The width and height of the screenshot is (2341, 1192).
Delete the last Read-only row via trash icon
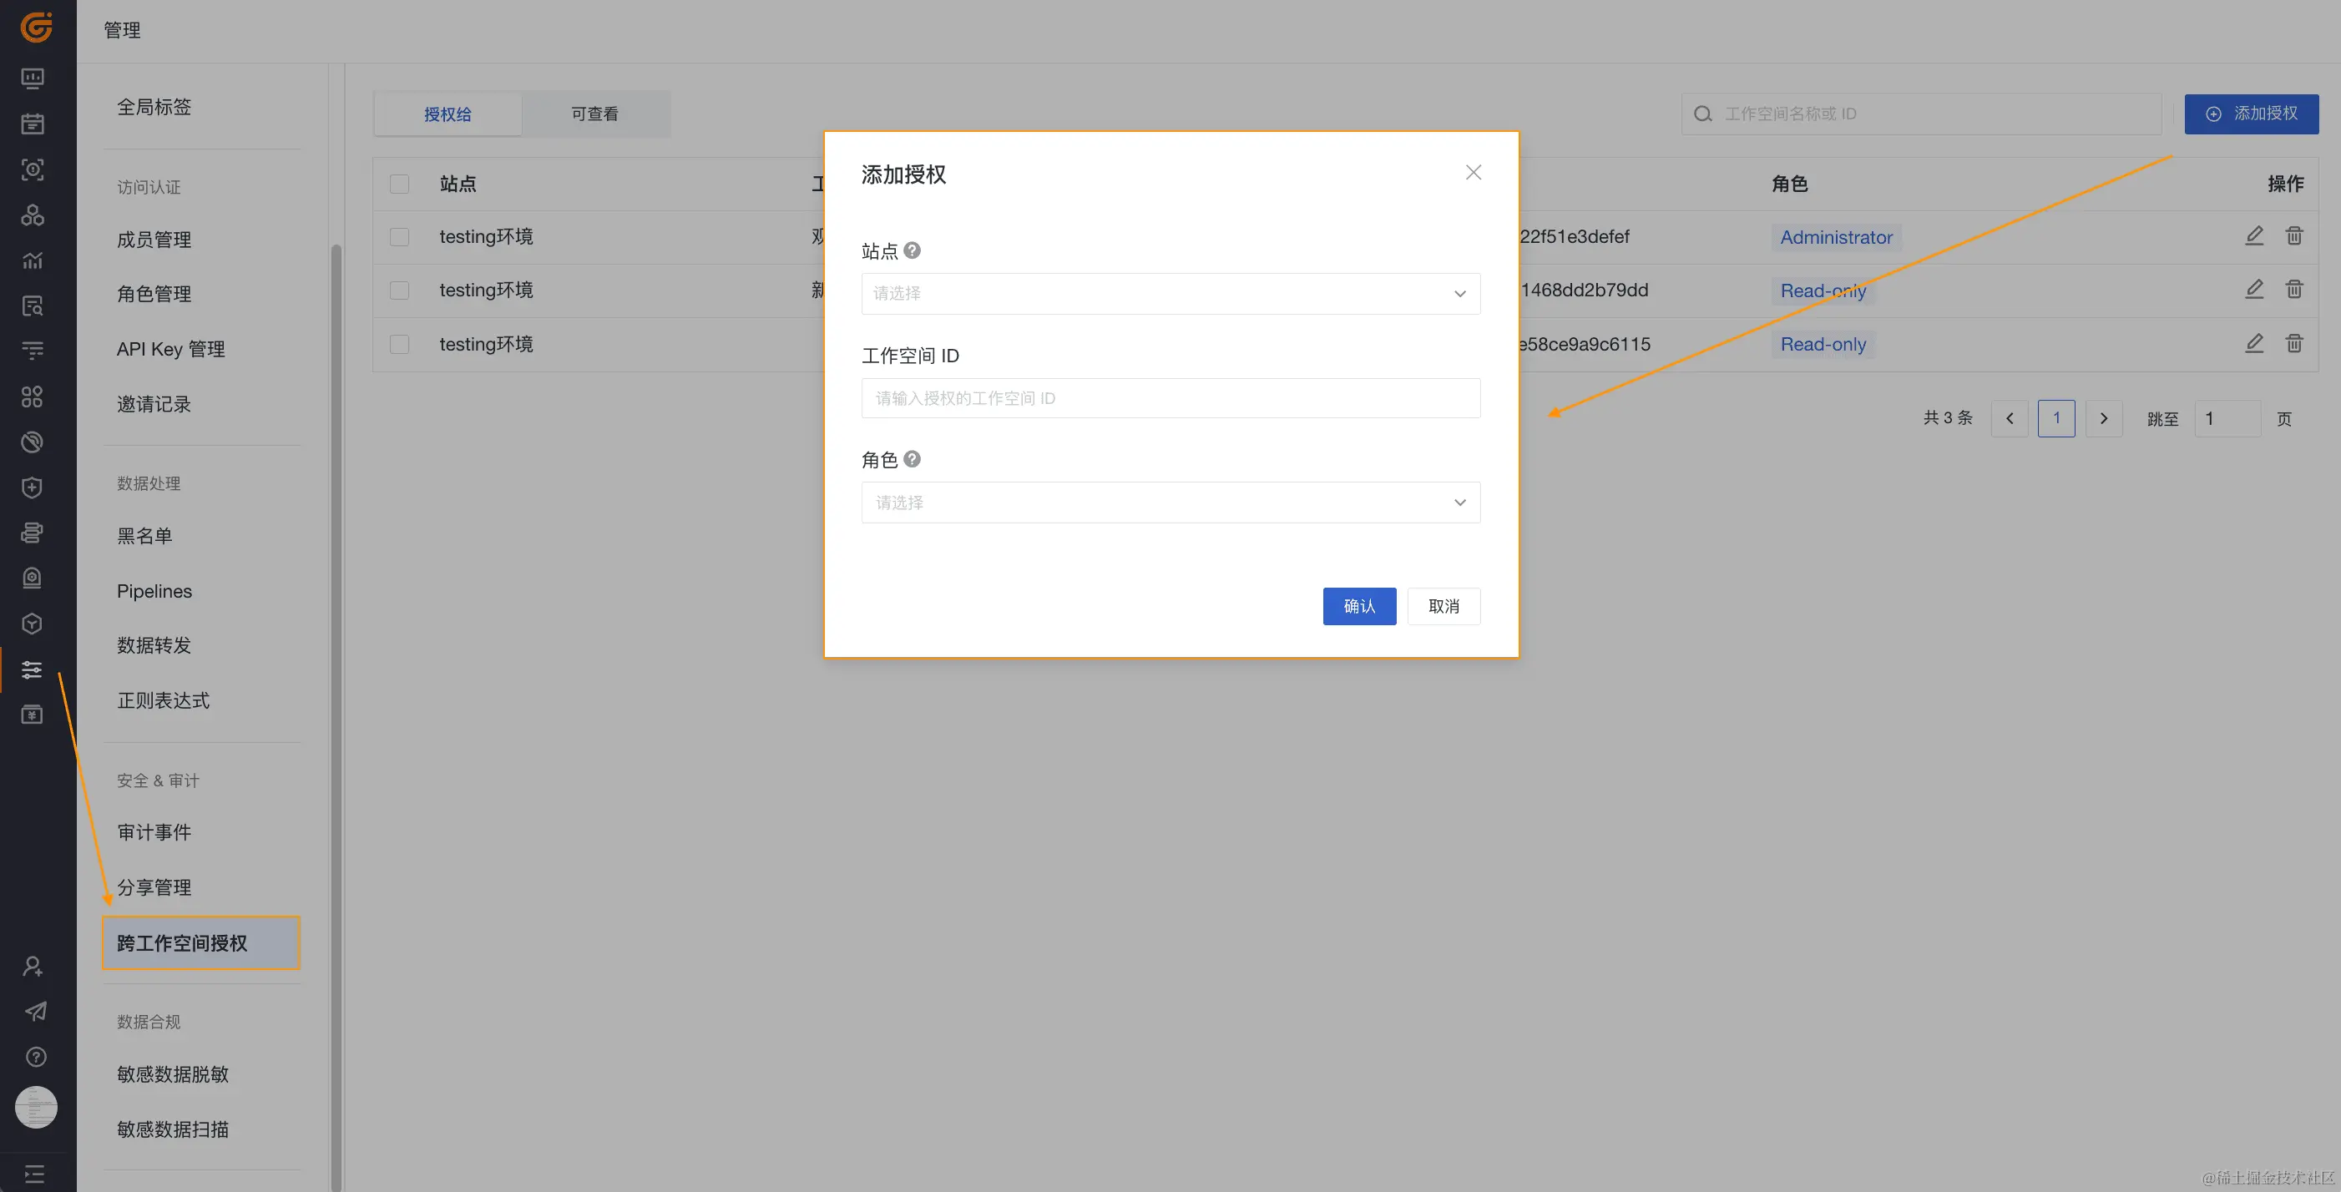click(x=2293, y=345)
